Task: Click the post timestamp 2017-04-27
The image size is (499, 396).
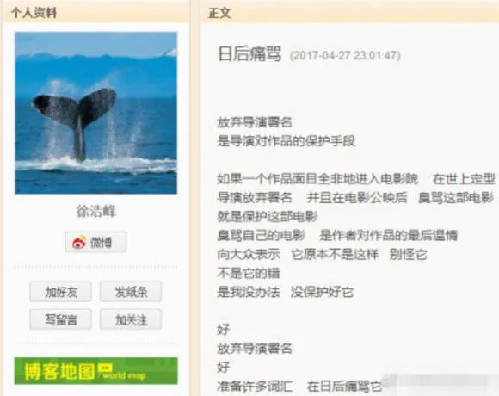Action: pos(345,56)
